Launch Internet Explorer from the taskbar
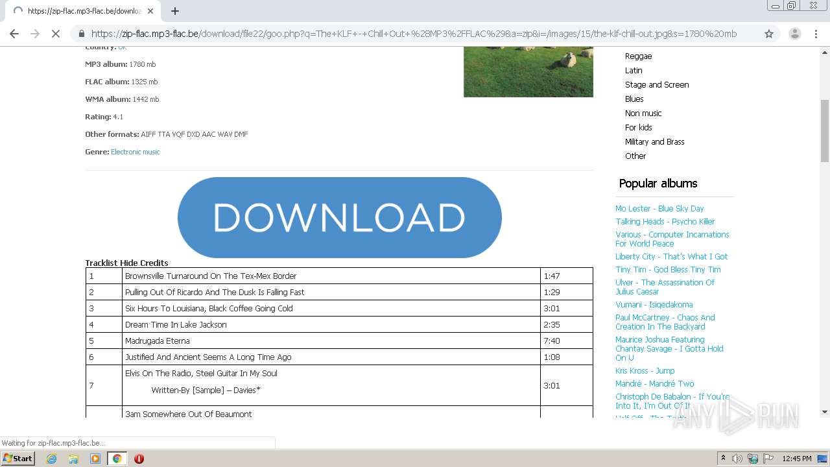This screenshot has width=830, height=467. [52, 459]
